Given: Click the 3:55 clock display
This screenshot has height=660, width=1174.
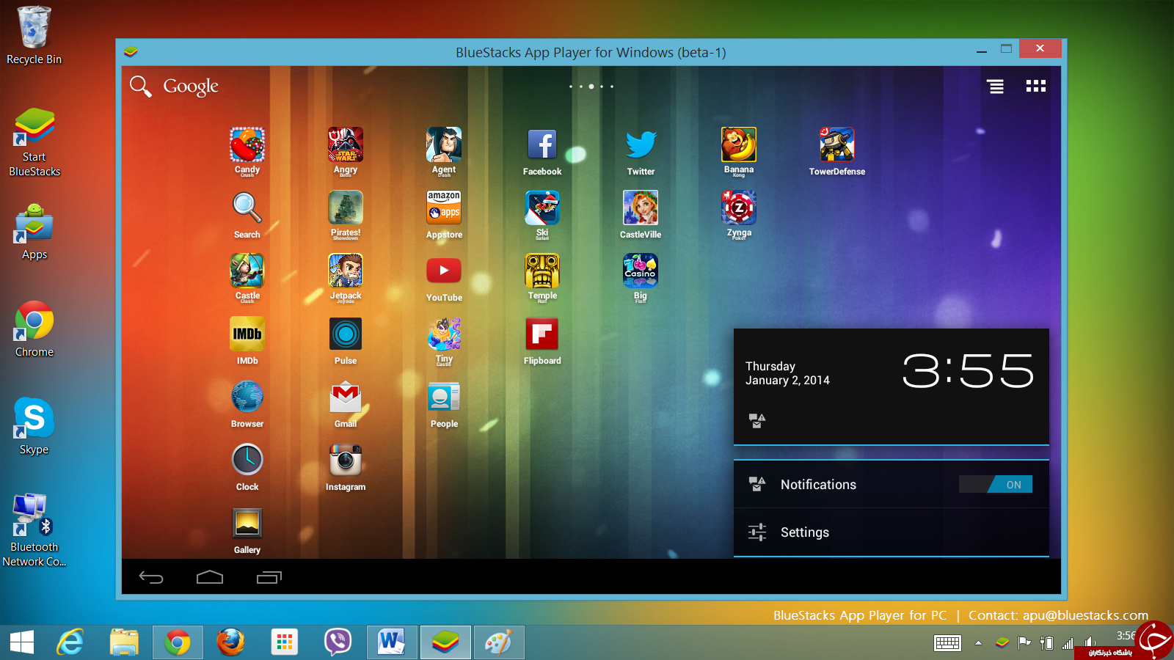Looking at the screenshot, I should point(969,370).
